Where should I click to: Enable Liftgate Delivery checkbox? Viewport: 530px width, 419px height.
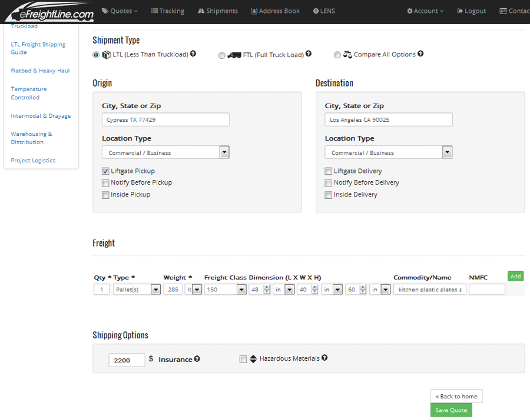(328, 171)
